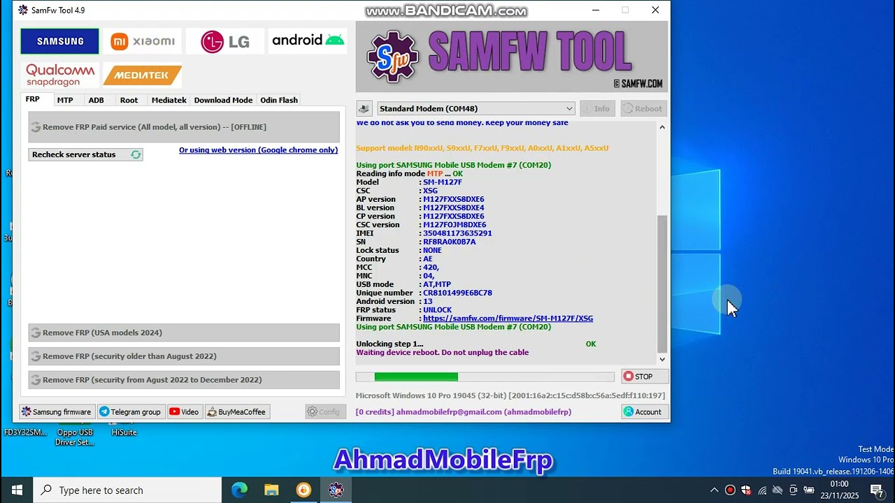Click Recheck server status button
The height and width of the screenshot is (503, 895).
(x=85, y=154)
